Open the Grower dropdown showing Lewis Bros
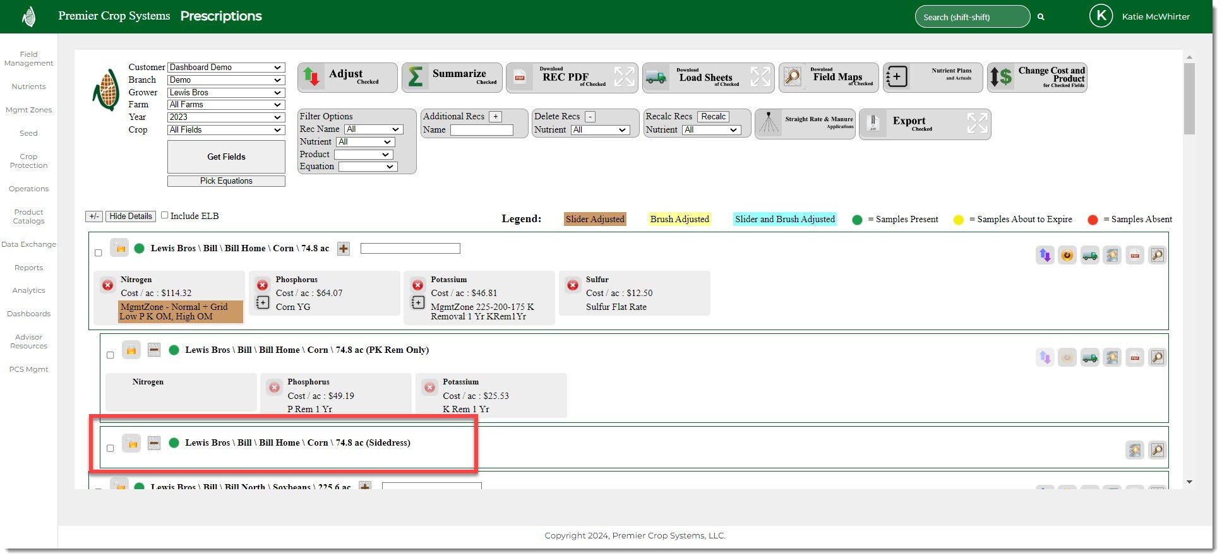This screenshot has height=558, width=1222. pyautogui.click(x=225, y=92)
